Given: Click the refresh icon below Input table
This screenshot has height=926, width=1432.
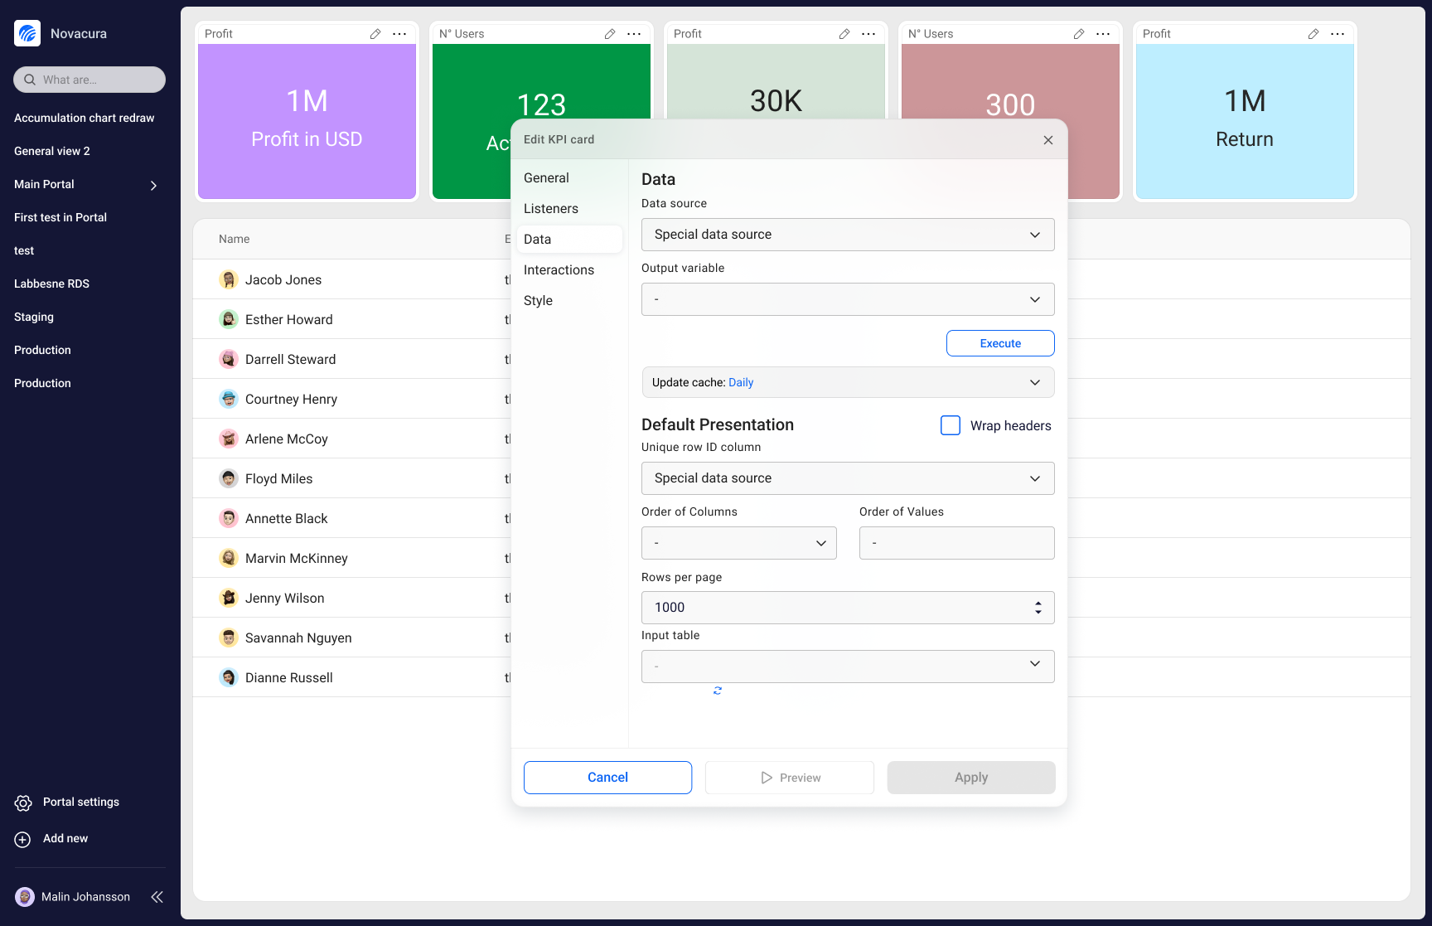Looking at the screenshot, I should point(718,691).
